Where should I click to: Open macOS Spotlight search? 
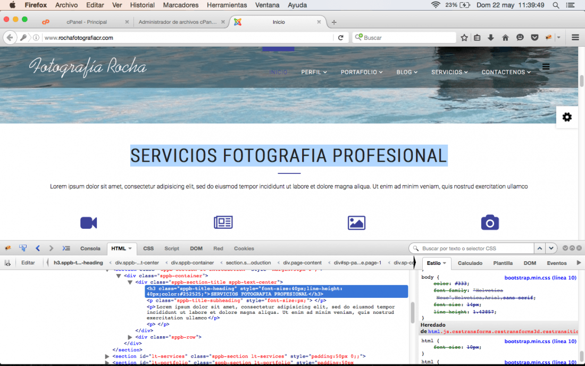556,5
